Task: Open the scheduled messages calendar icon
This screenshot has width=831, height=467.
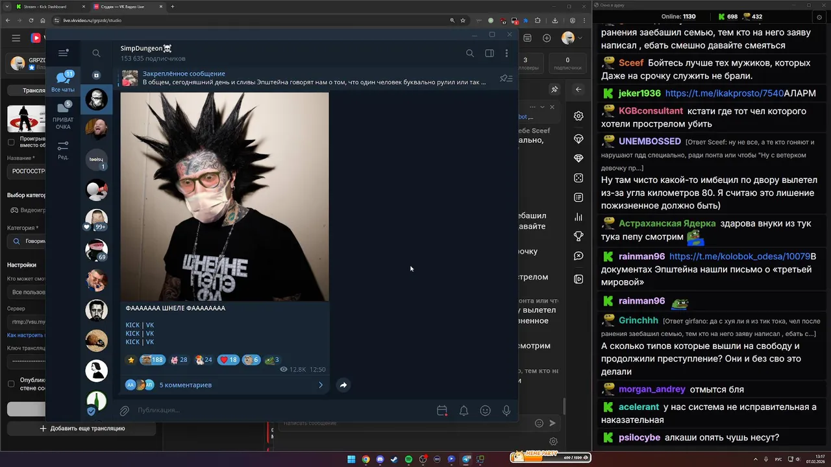Action: point(442,411)
